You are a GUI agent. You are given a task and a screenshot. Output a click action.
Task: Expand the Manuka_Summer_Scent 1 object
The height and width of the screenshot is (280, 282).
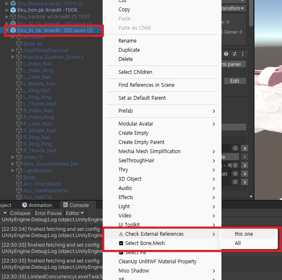[x=13, y=57]
